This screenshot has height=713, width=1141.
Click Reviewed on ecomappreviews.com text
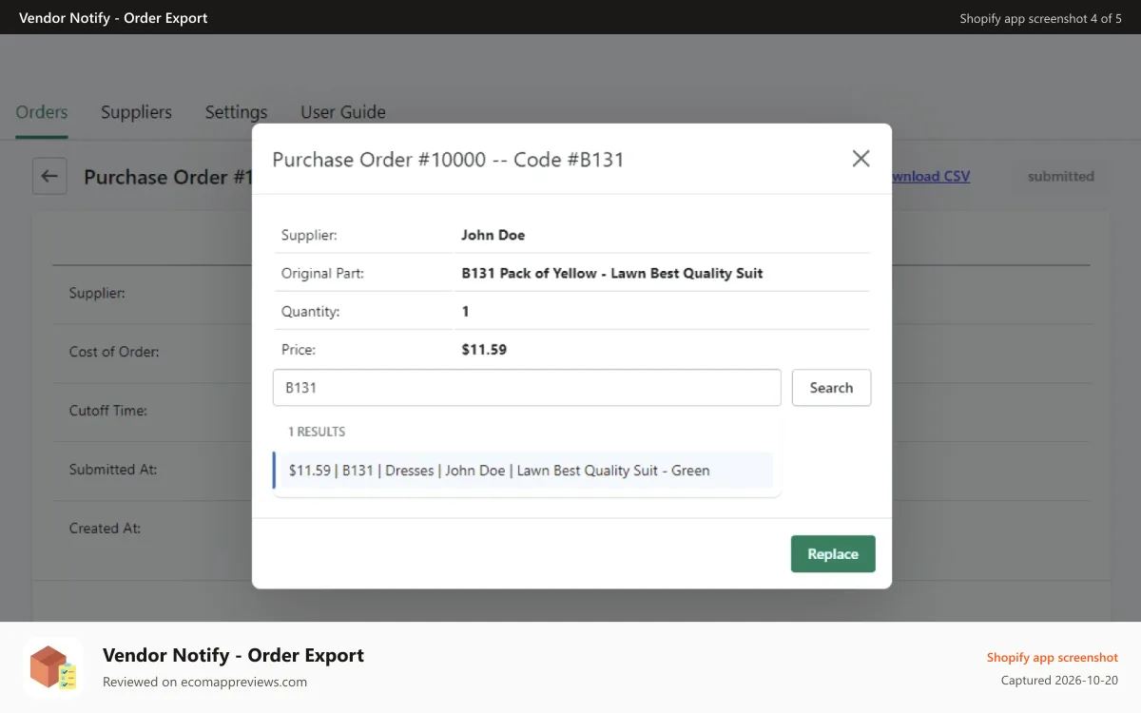click(x=204, y=682)
